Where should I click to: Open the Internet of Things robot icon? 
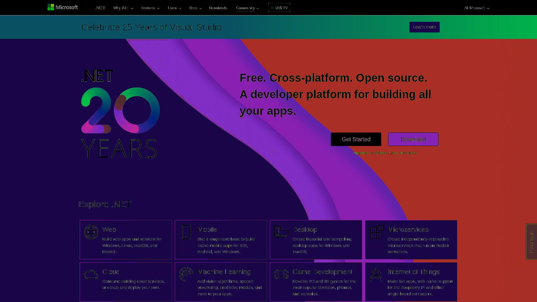point(376,275)
